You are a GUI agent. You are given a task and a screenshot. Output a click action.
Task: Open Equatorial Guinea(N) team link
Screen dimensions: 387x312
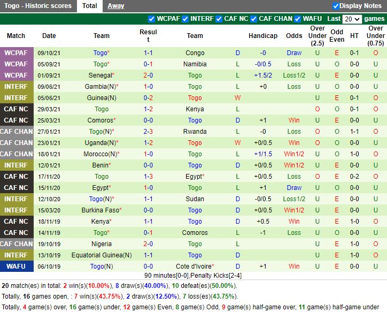[x=102, y=255]
